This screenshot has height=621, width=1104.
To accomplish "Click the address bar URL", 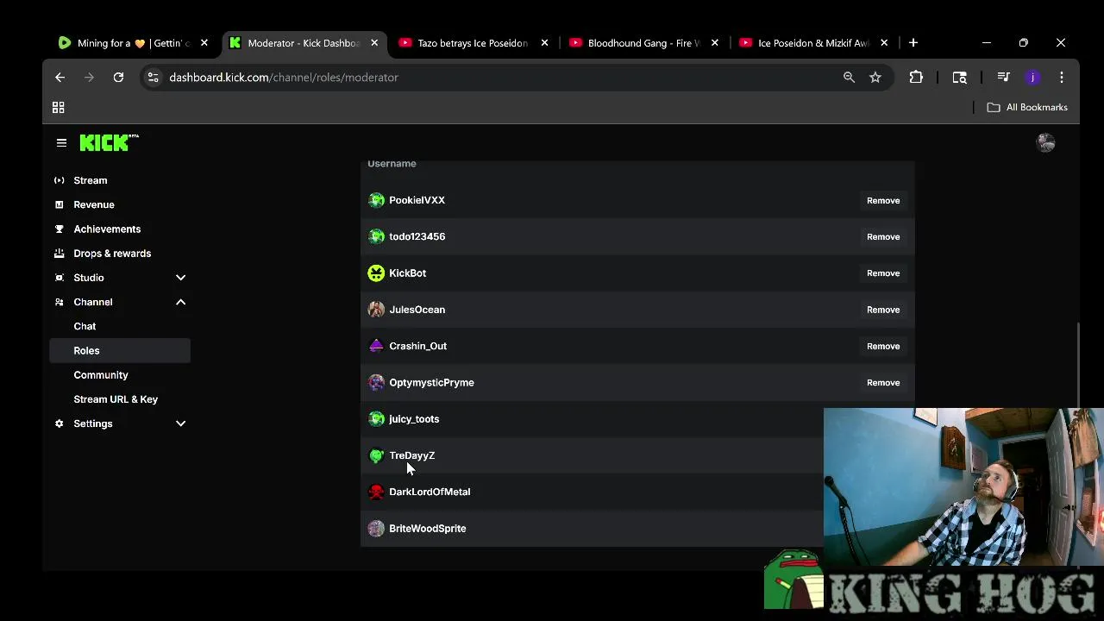I will coord(284,78).
